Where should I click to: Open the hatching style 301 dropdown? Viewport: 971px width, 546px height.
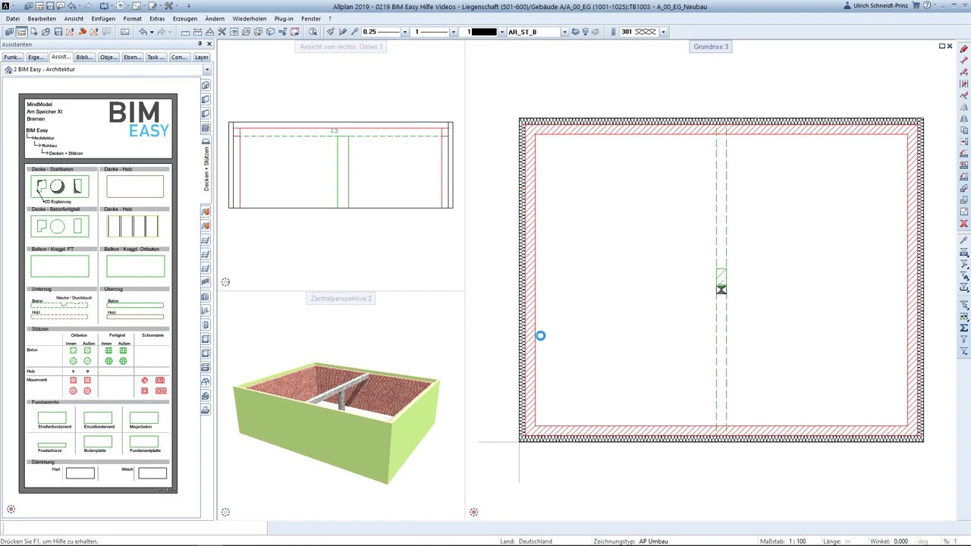663,32
